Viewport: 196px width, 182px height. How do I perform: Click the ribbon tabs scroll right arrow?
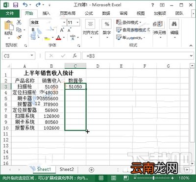pyautogui.click(x=193, y=13)
